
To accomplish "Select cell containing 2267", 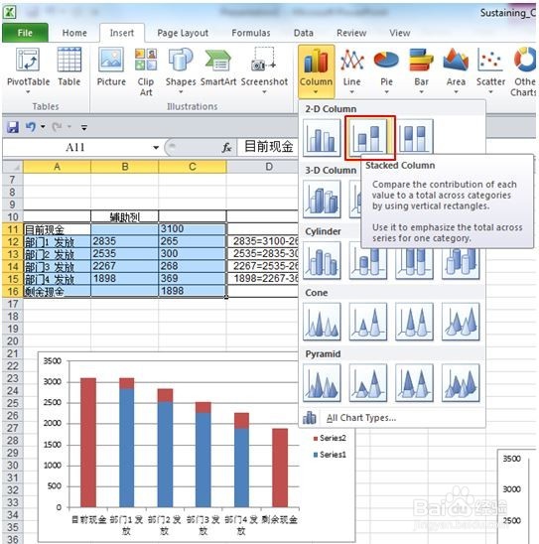I will 124,266.
